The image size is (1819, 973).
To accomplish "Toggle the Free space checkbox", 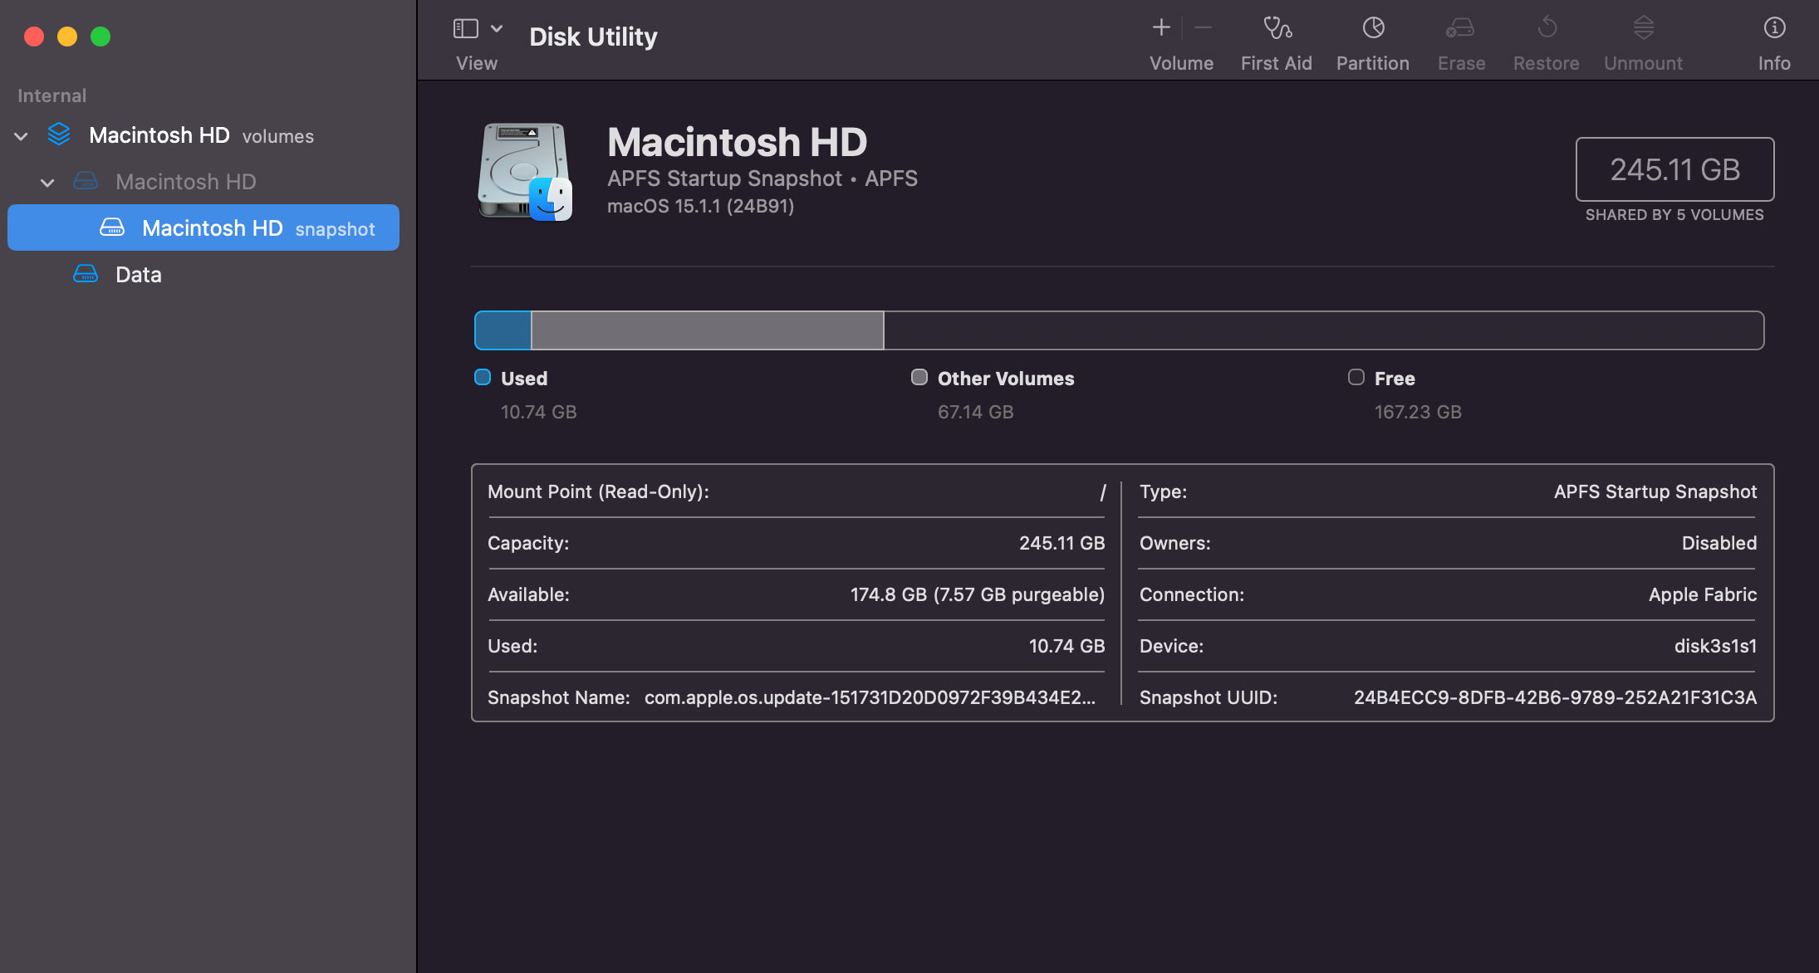I will point(1356,376).
